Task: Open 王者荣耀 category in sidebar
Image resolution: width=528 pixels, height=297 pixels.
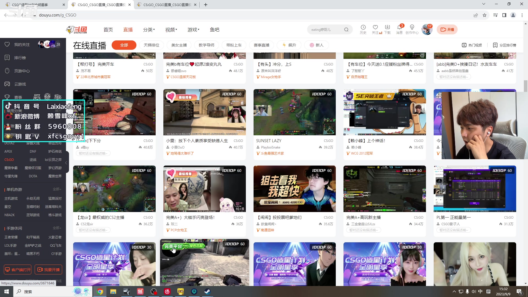Action: click(x=11, y=237)
